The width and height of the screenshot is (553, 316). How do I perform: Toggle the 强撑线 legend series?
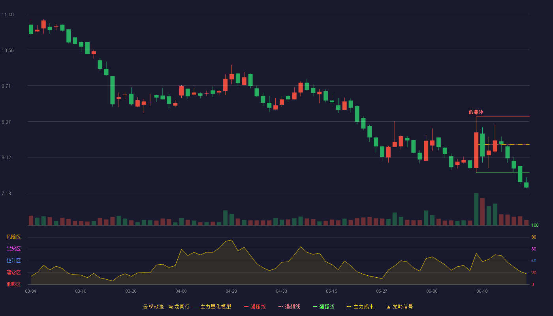tap(324, 307)
